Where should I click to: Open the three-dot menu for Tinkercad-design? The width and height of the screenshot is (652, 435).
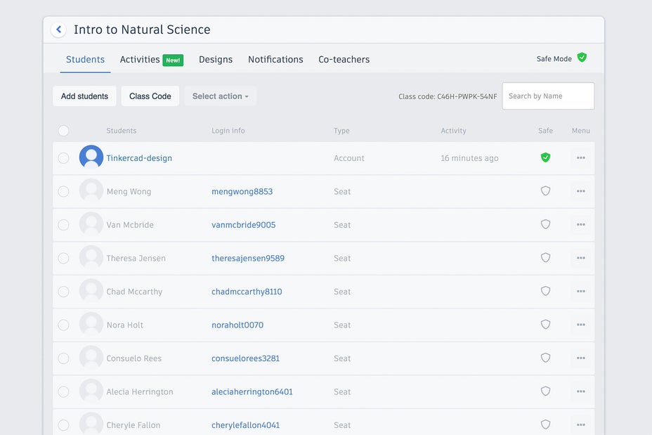tap(581, 158)
